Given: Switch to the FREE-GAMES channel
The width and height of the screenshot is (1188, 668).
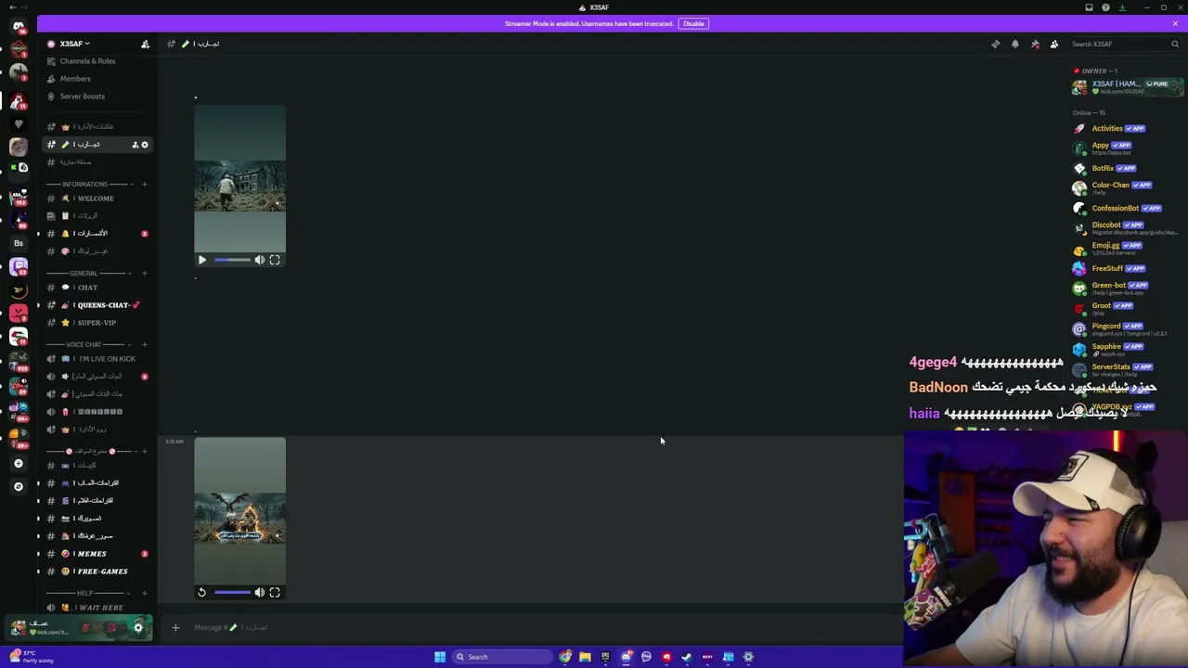Looking at the screenshot, I should pyautogui.click(x=97, y=572).
